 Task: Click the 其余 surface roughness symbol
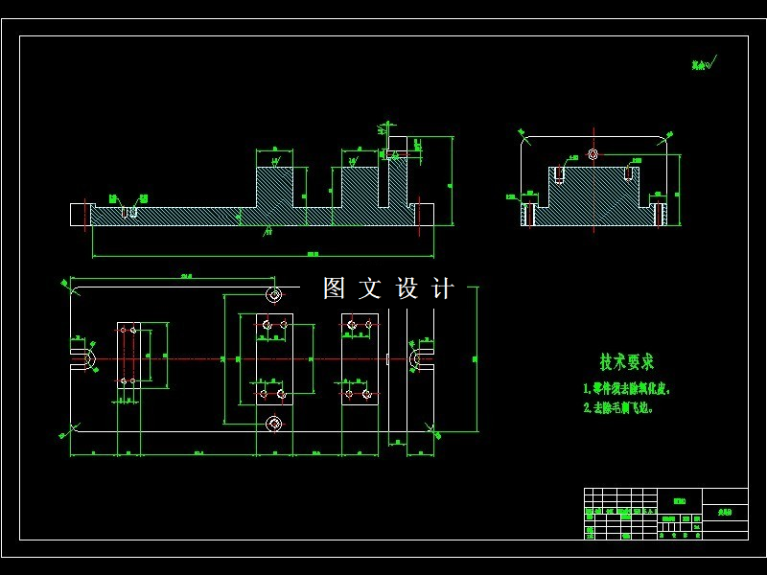705,63
